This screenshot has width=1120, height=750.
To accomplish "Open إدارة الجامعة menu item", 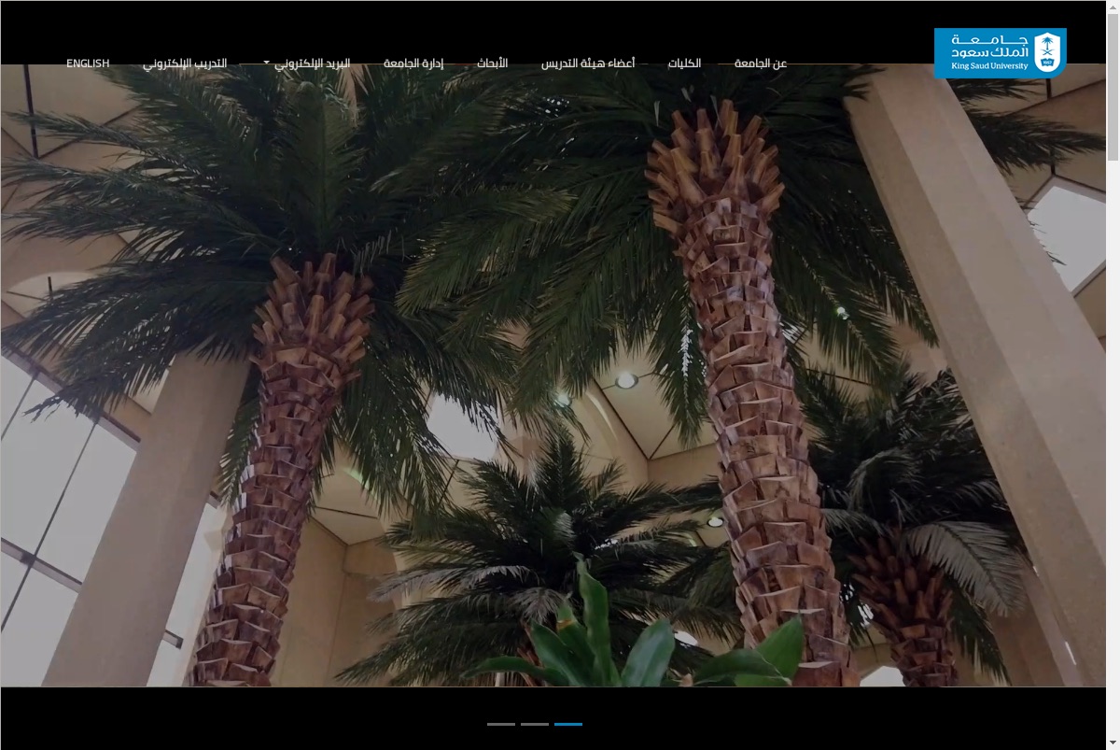I will tap(413, 64).
